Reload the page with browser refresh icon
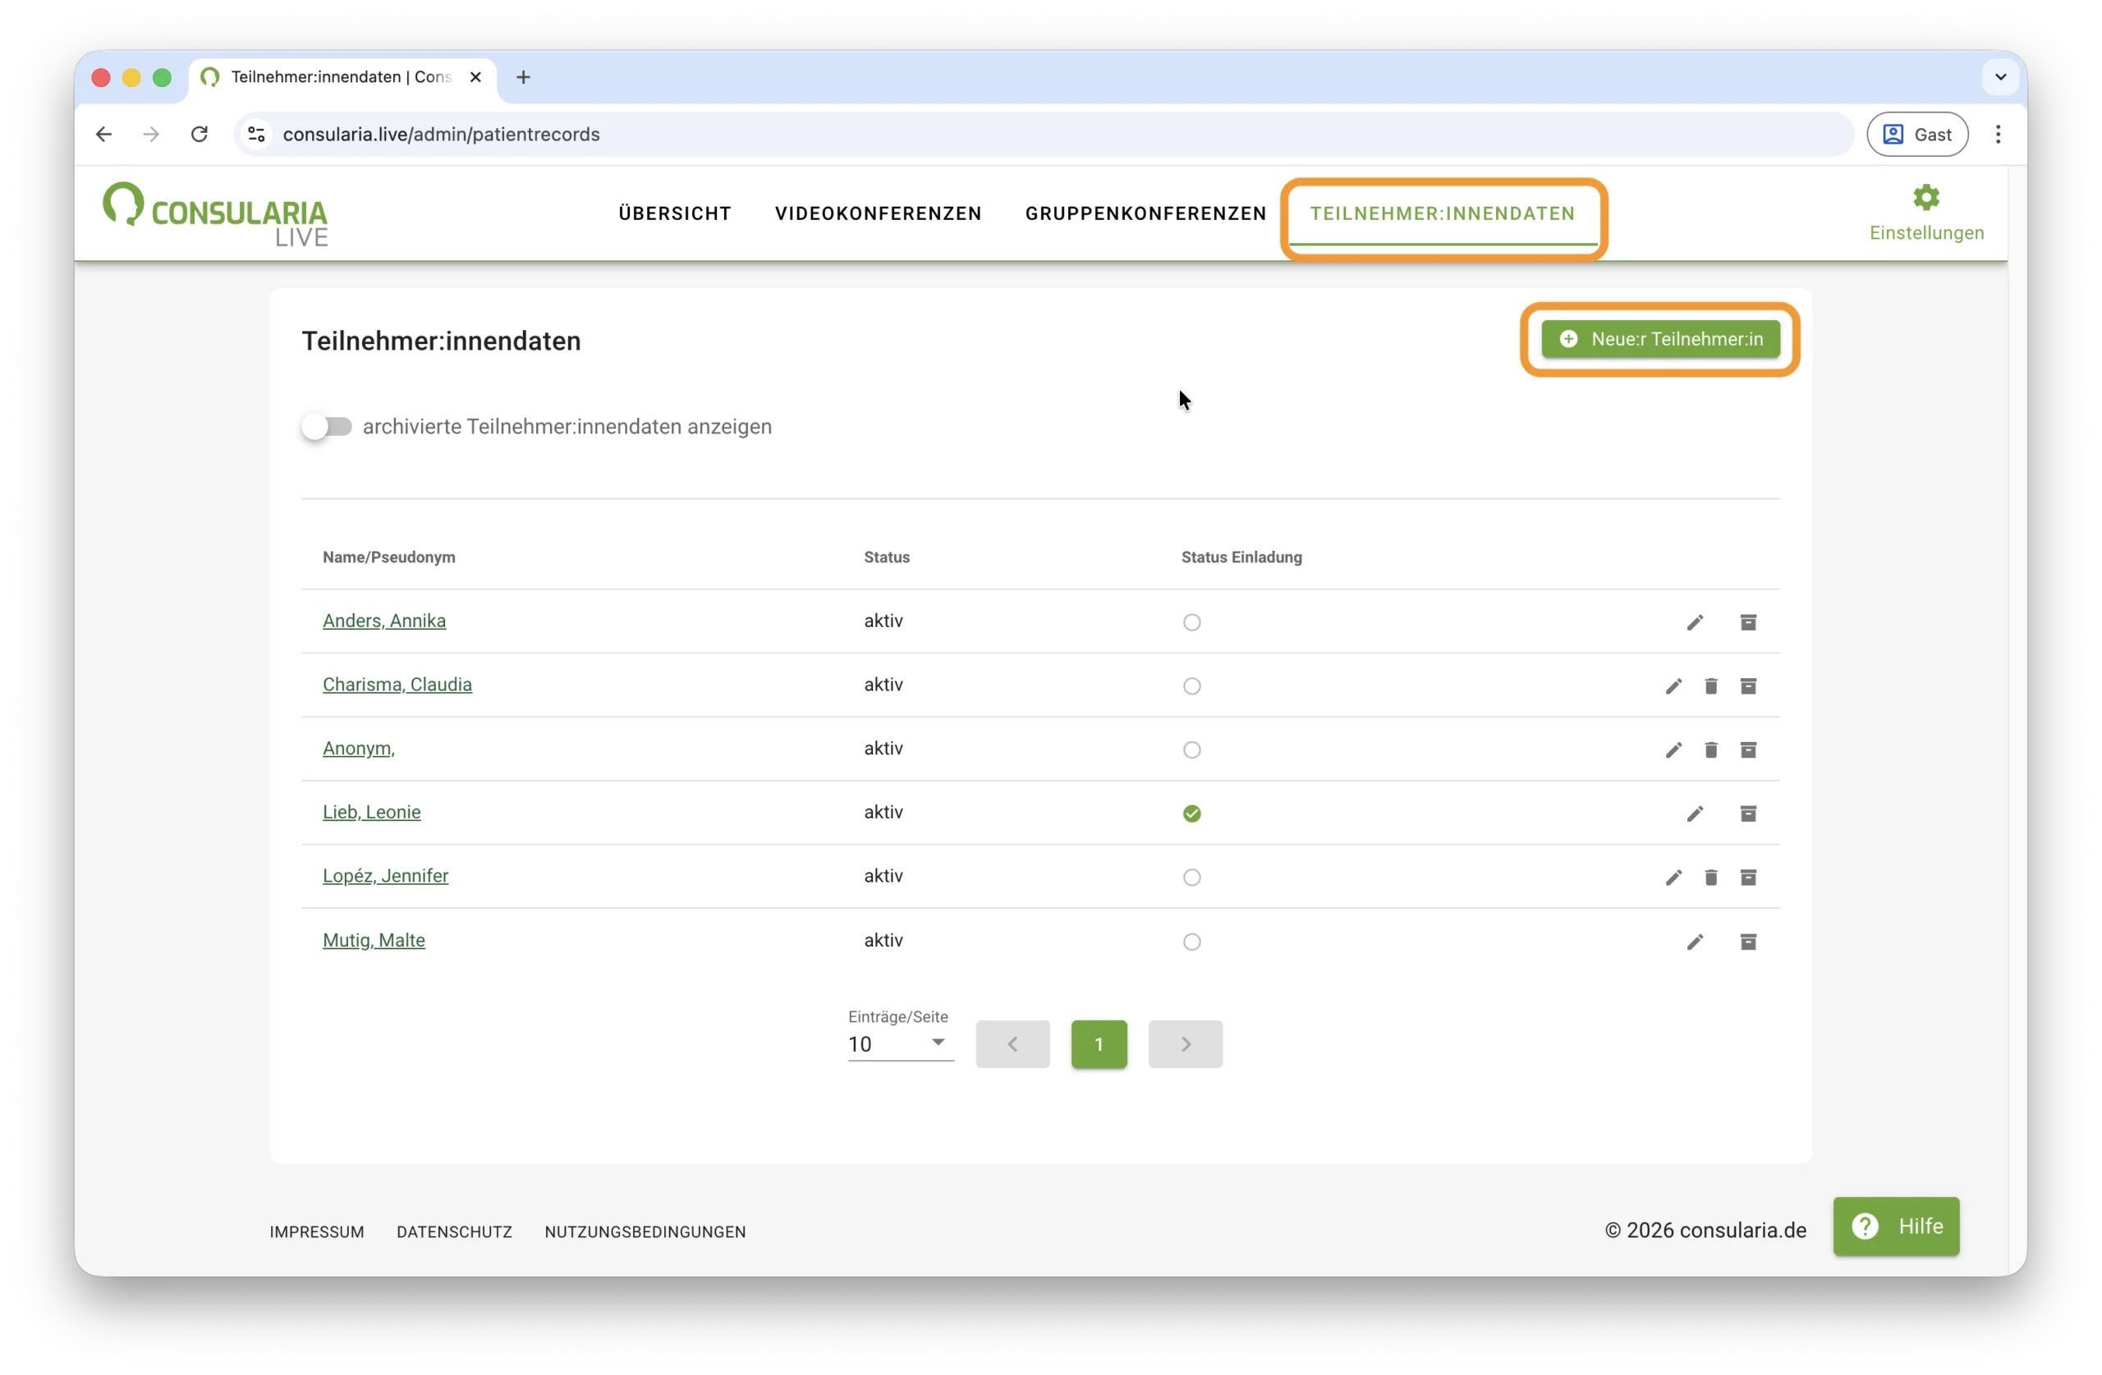Viewport: 2102px width, 1375px height. pyautogui.click(x=200, y=135)
